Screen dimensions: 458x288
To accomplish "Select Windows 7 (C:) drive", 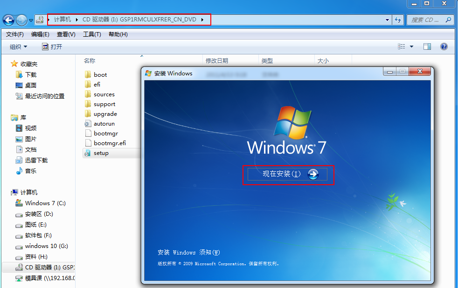I will point(45,203).
